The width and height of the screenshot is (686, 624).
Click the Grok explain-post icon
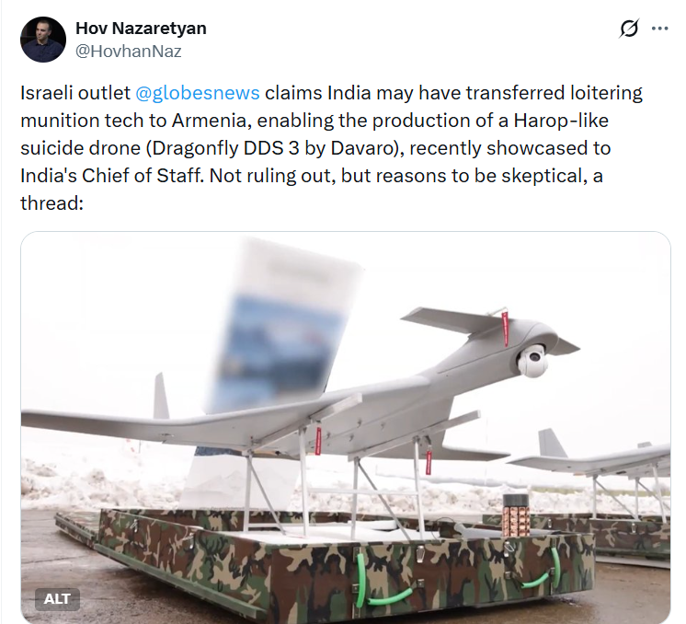[629, 29]
